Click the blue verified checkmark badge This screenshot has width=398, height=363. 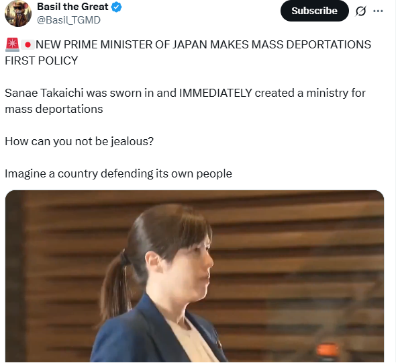point(116,7)
